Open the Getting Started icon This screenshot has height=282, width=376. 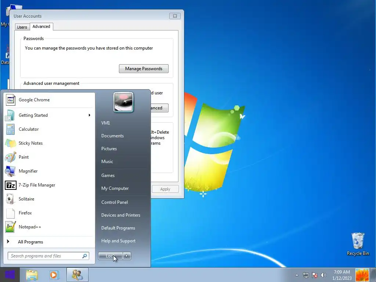(10, 115)
